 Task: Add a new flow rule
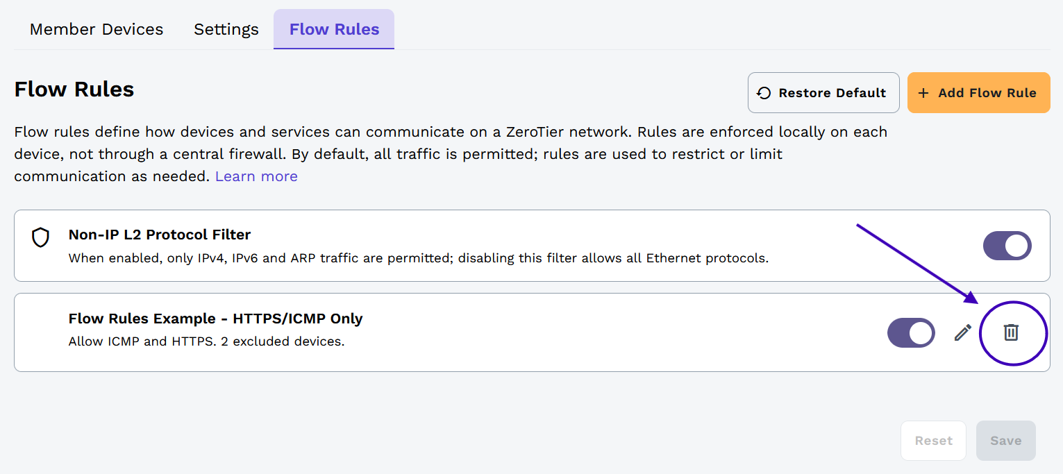[978, 92]
